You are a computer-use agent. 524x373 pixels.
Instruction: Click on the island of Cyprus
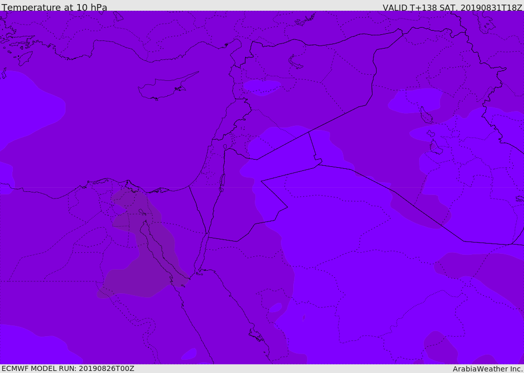click(163, 89)
